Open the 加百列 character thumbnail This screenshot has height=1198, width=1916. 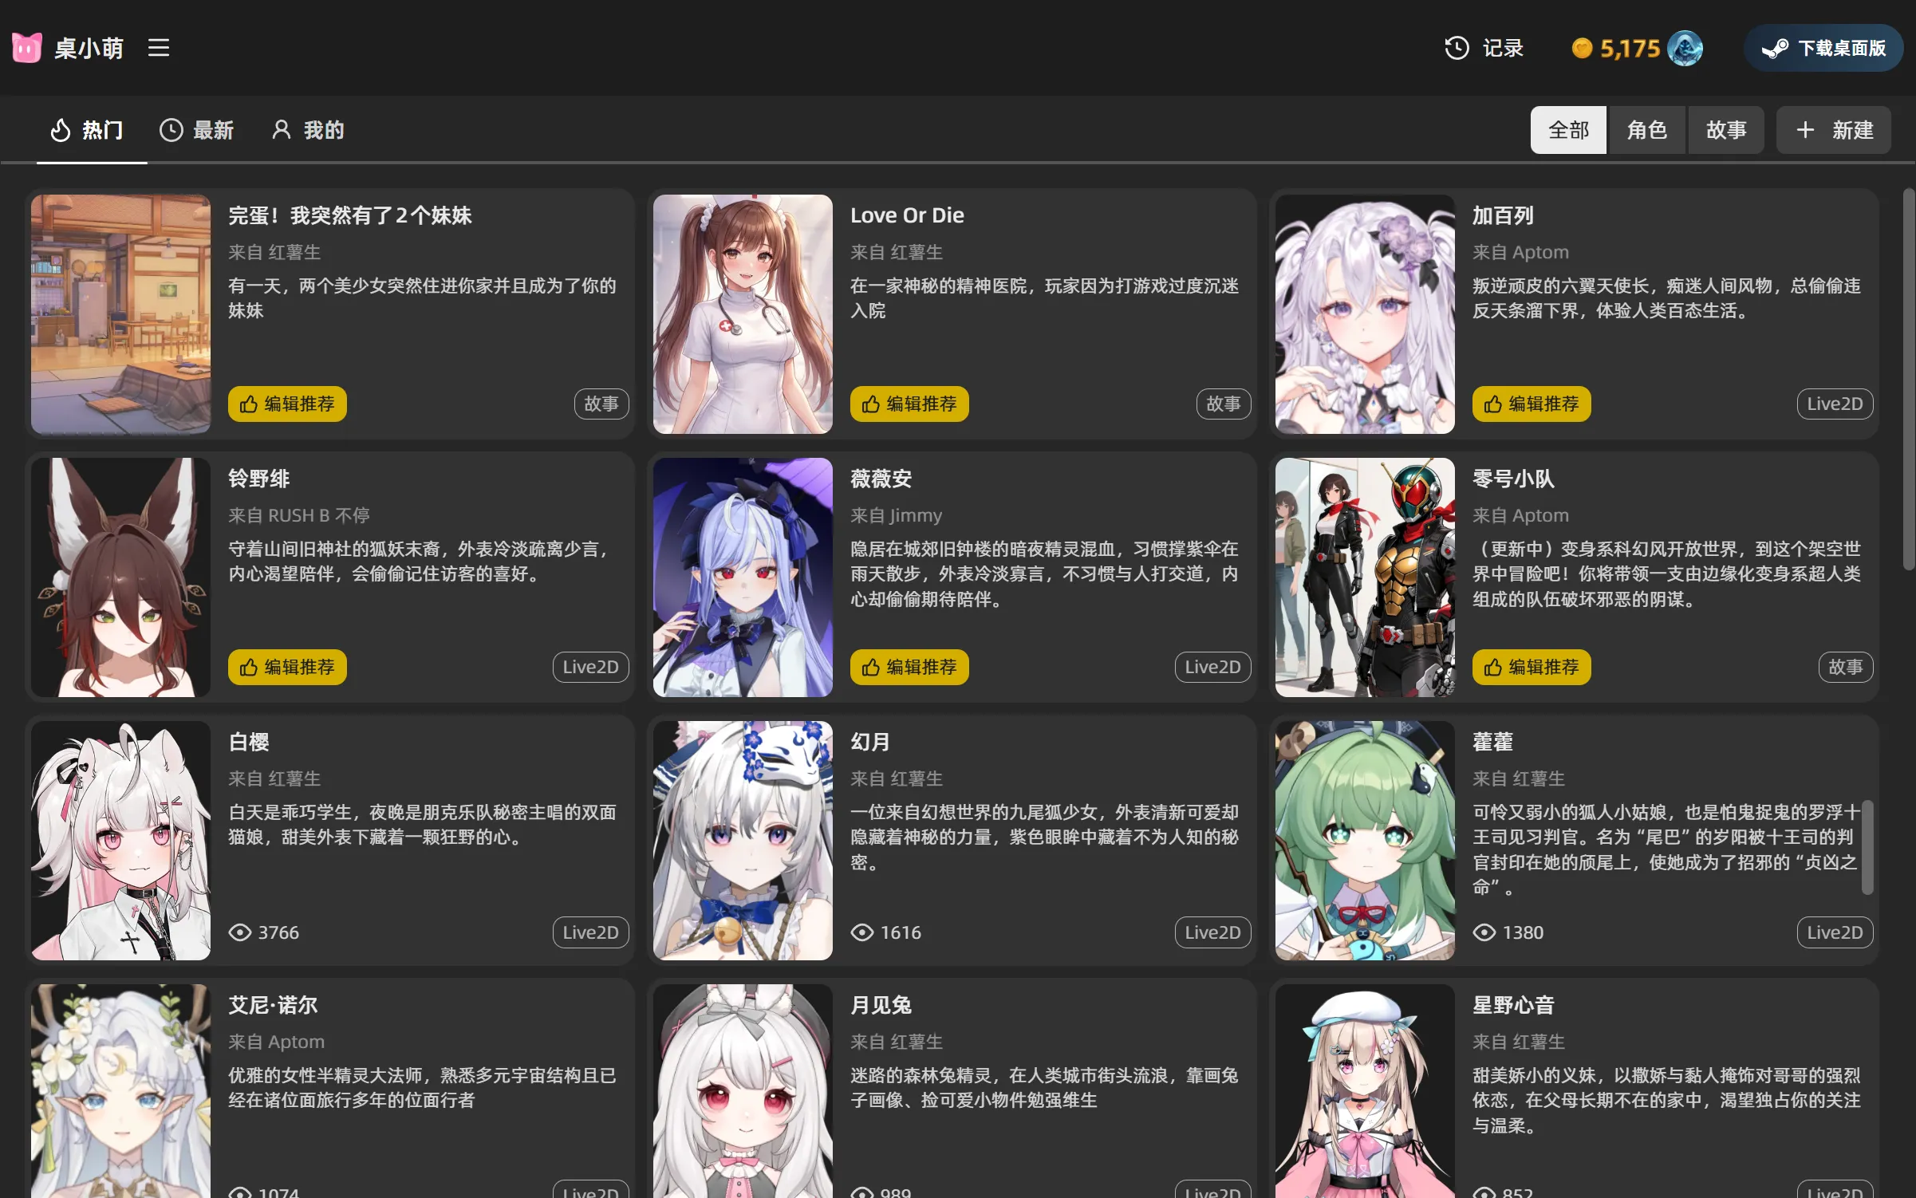coord(1365,314)
